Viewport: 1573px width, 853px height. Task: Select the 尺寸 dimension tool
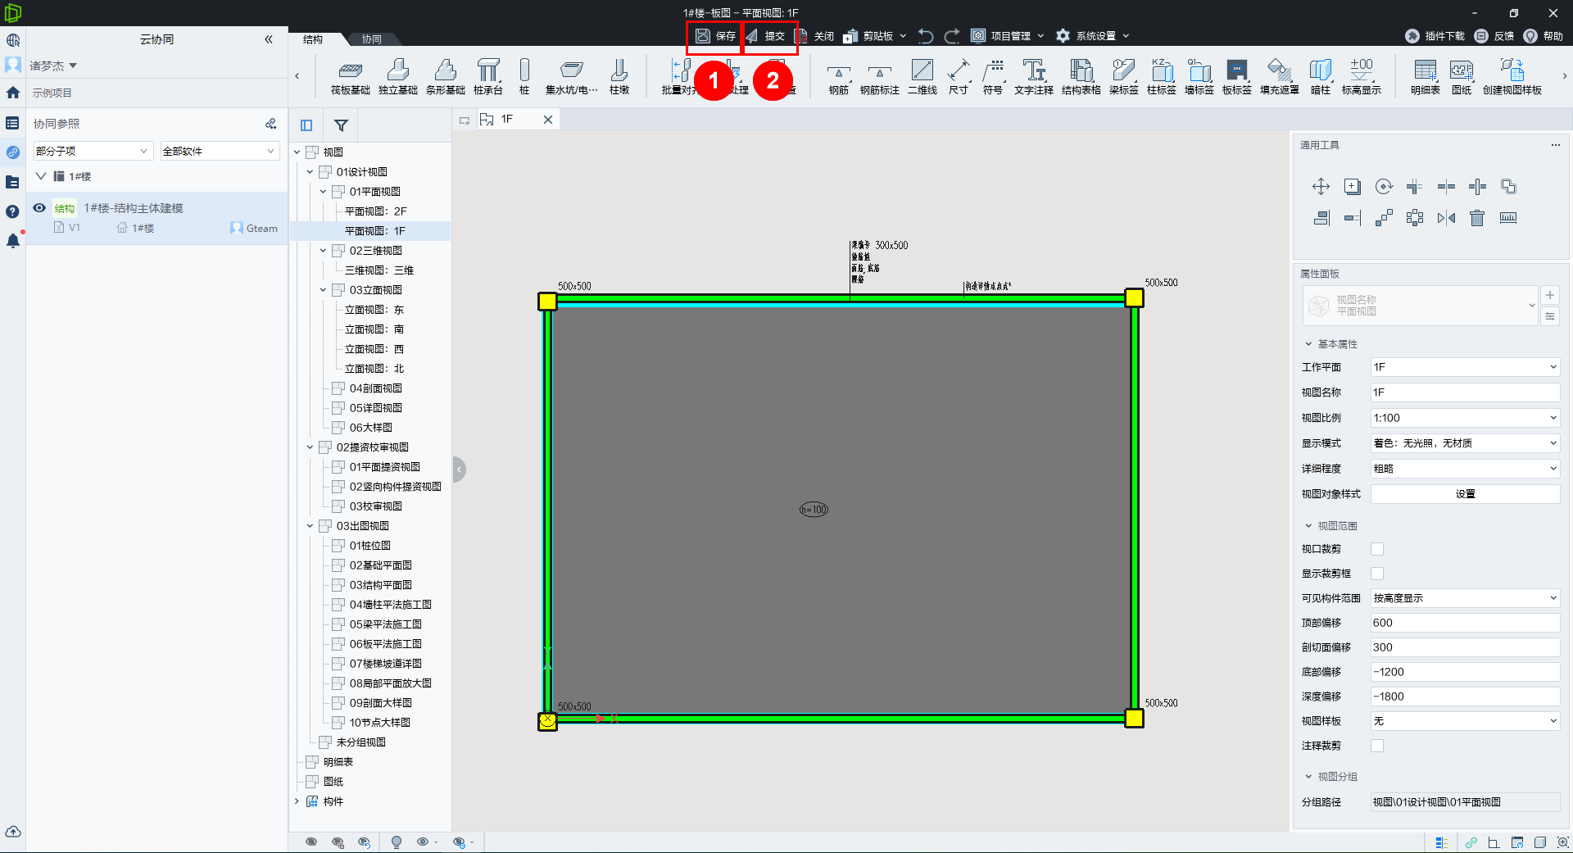pyautogui.click(x=959, y=77)
